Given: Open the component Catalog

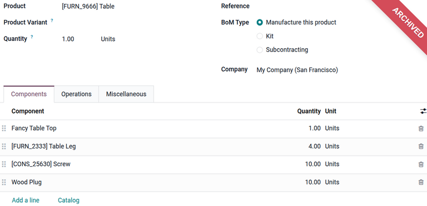Looking at the screenshot, I should (x=68, y=200).
